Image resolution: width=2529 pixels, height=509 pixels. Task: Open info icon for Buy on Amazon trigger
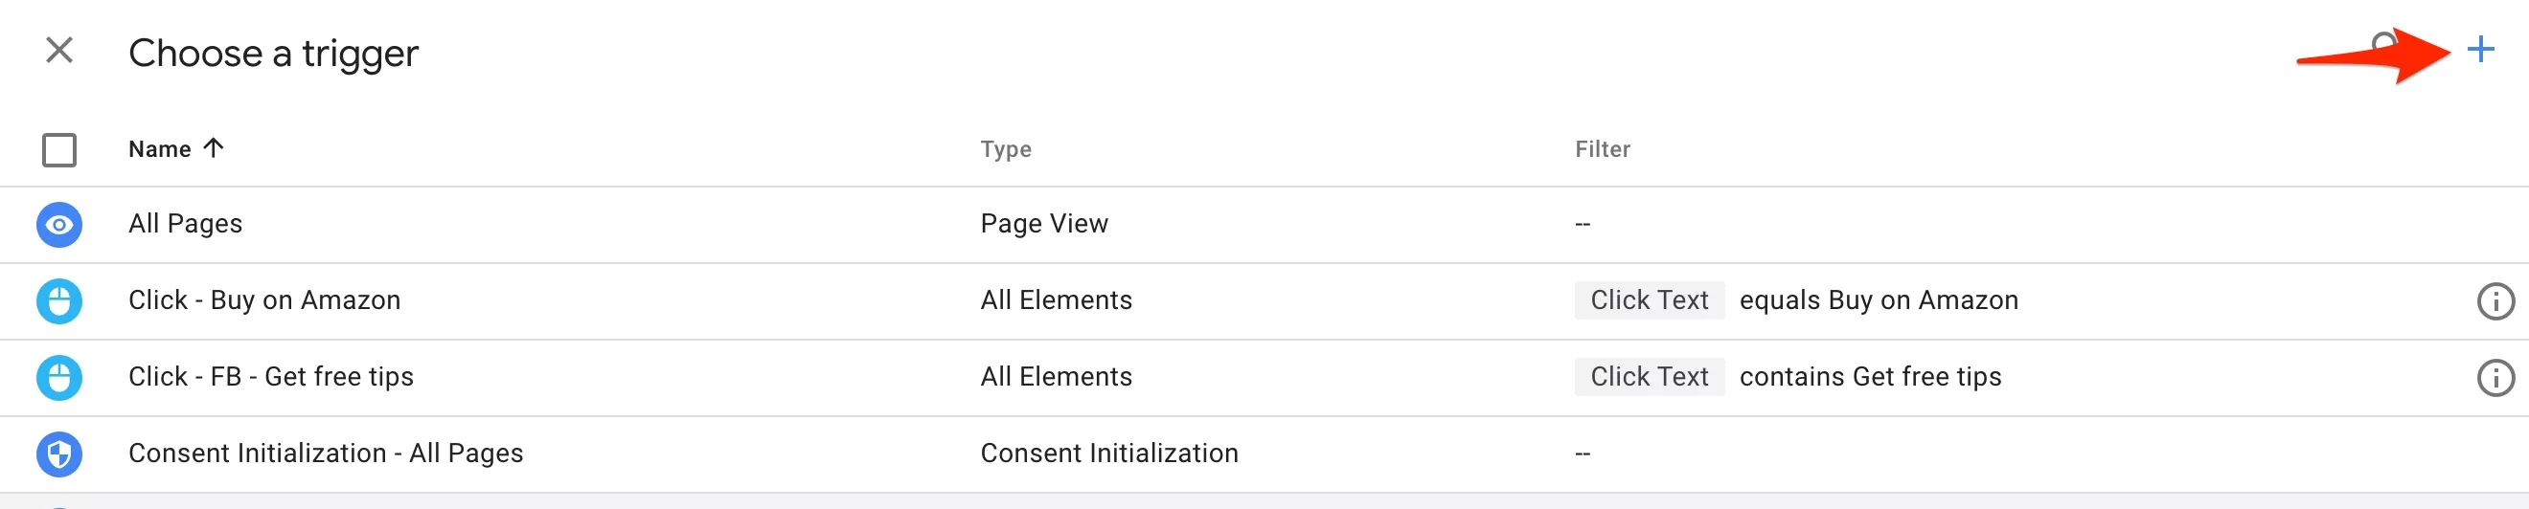tap(2495, 301)
